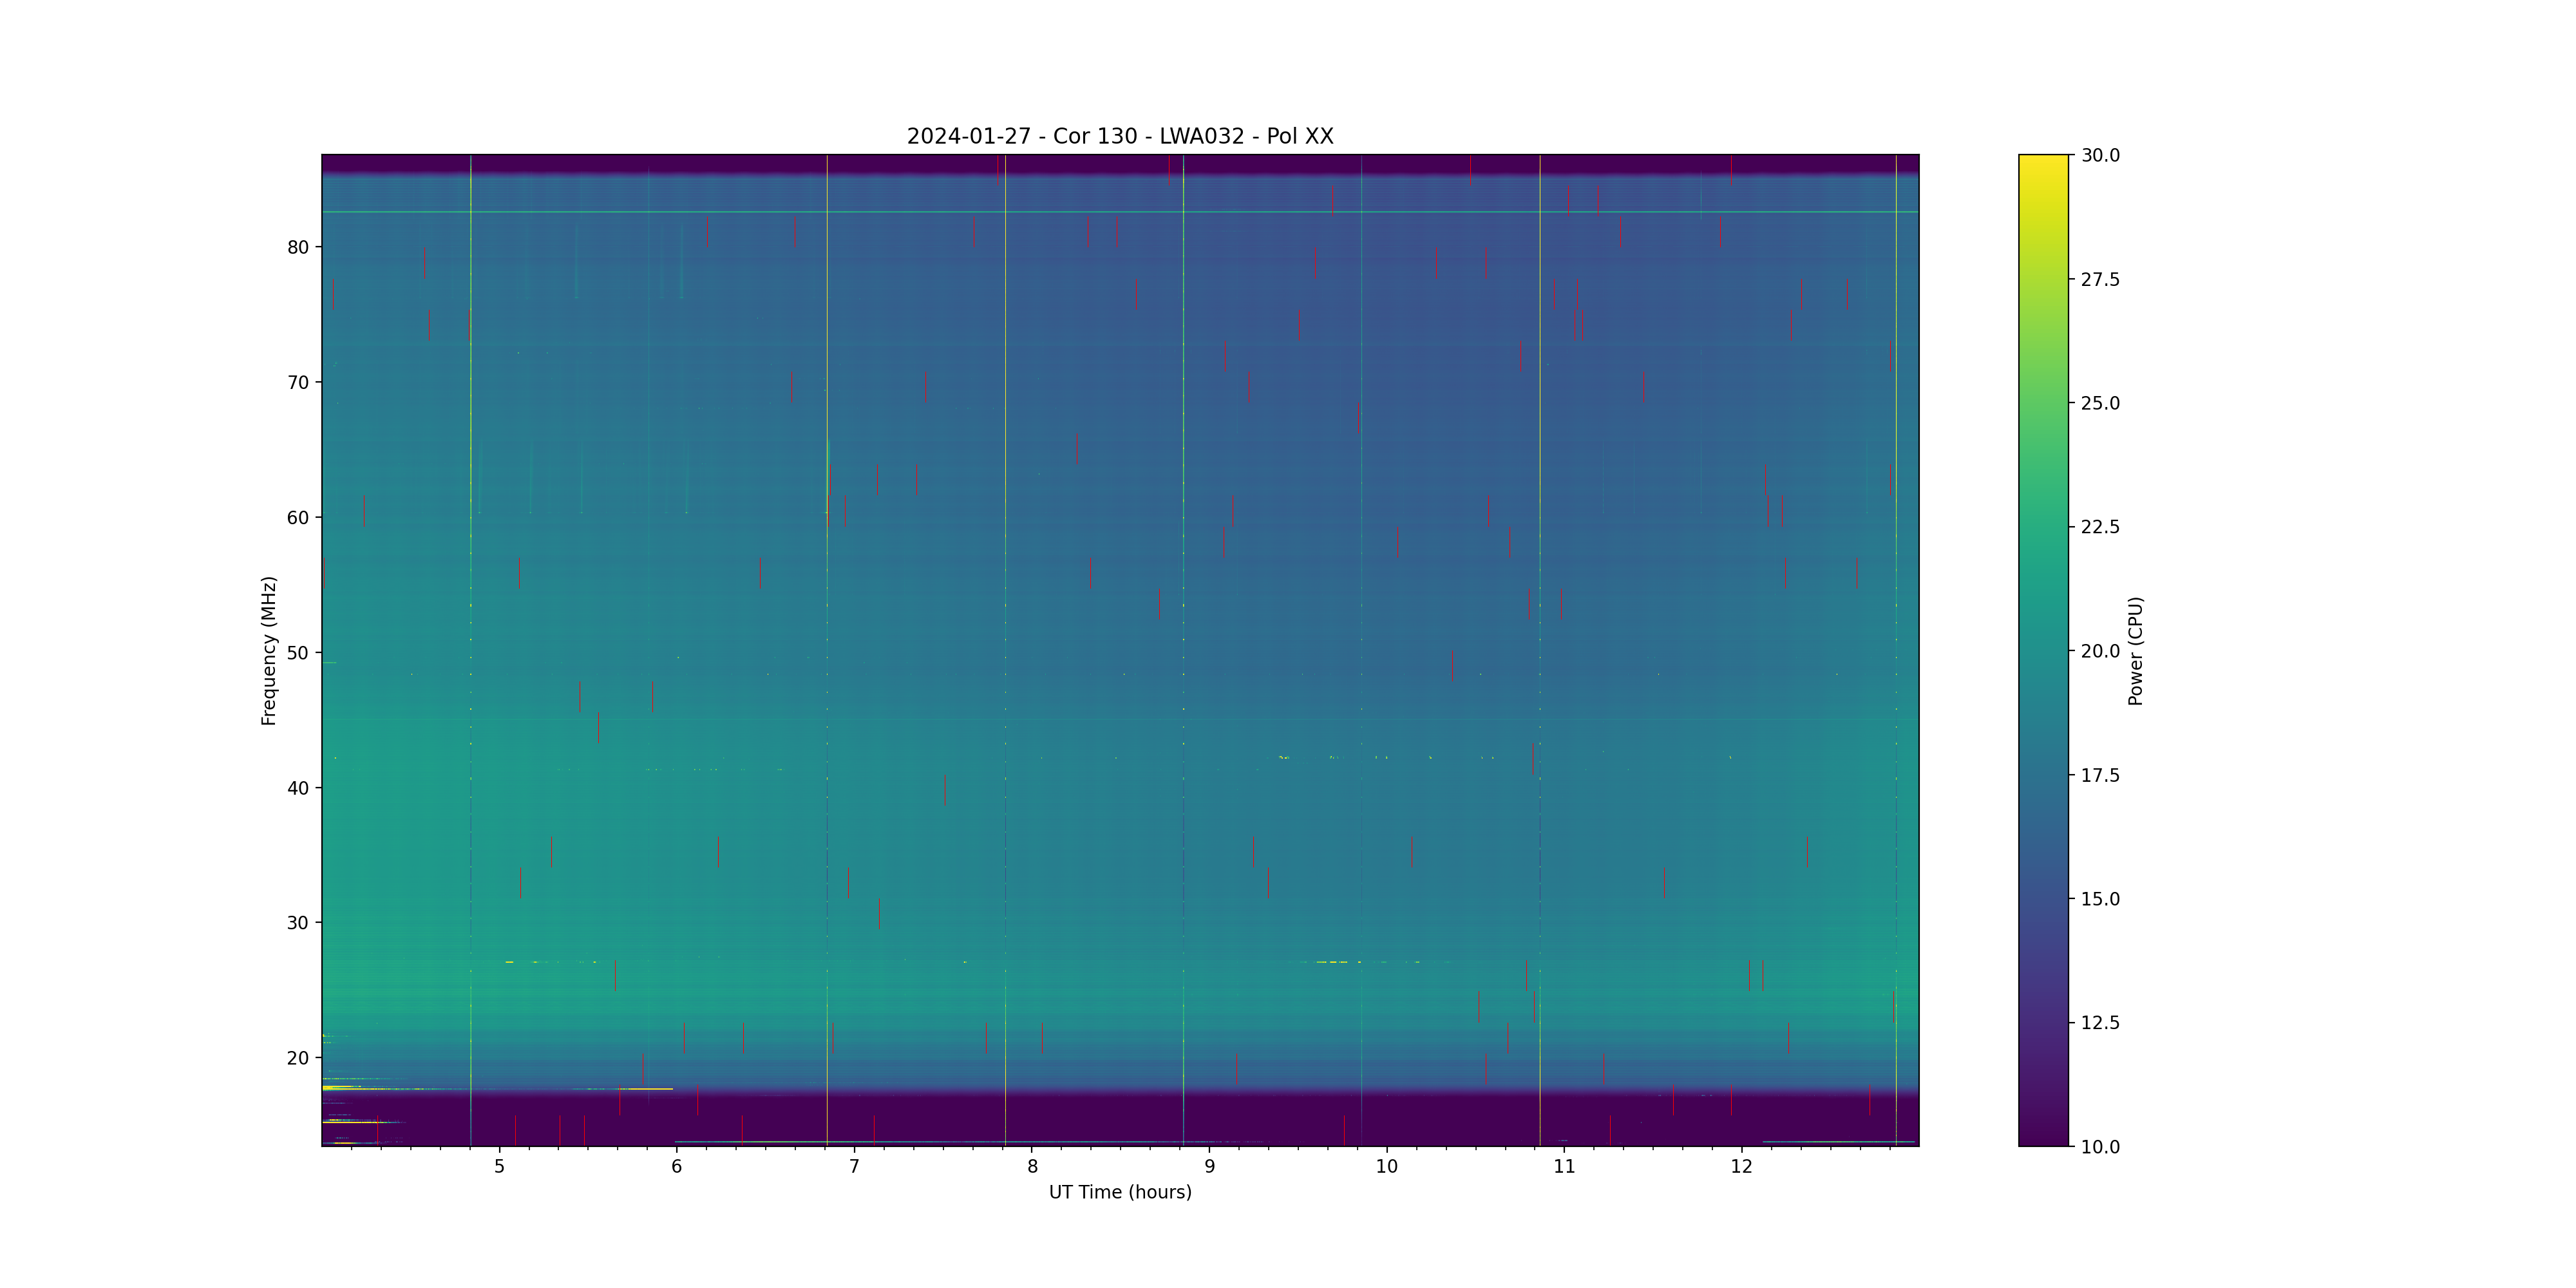Click the 'Frequency (MHz)' axis label

coord(268,650)
